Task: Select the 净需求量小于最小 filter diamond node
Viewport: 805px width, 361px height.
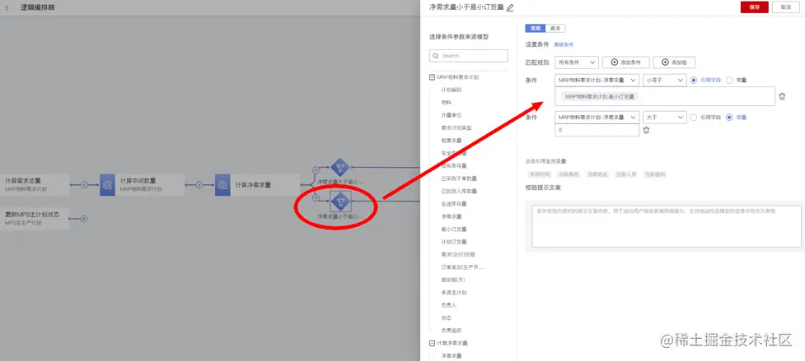Action: coord(339,201)
